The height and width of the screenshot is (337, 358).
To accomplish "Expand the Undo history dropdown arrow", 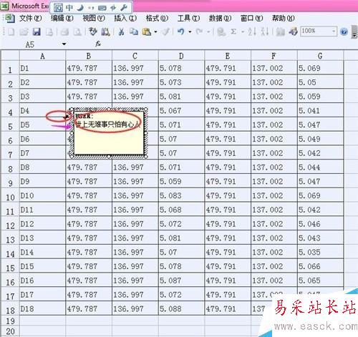I will point(190,31).
